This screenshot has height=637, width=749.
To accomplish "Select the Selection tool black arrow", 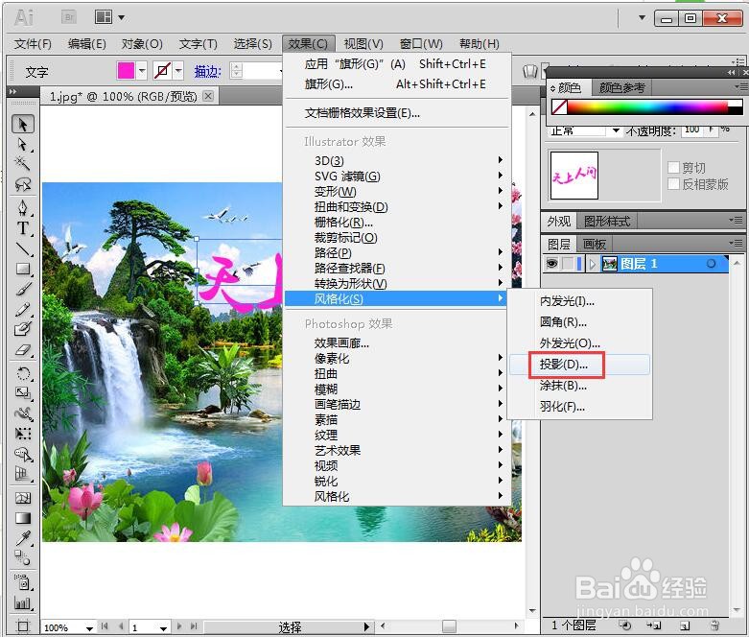I will coord(22,125).
